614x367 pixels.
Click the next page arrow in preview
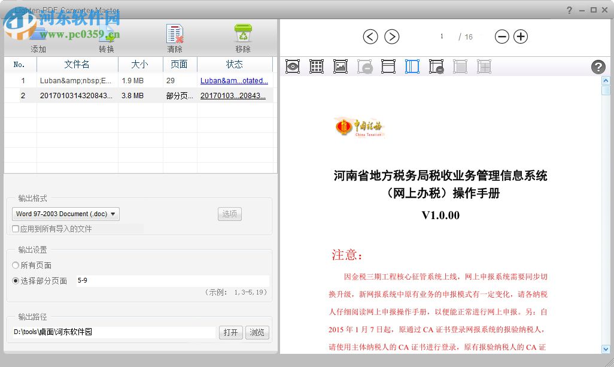(x=392, y=37)
